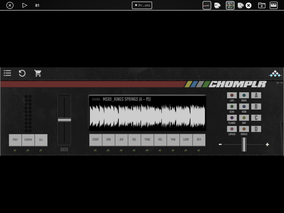Enable the LOOP button
284x213 pixels.
coord(186,140)
